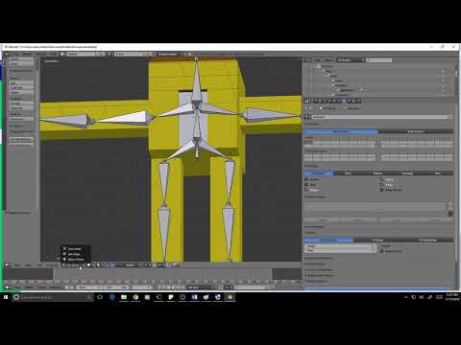Click the Ghost Range value field
Viewport: 461px width, 345px height.
coord(341,246)
